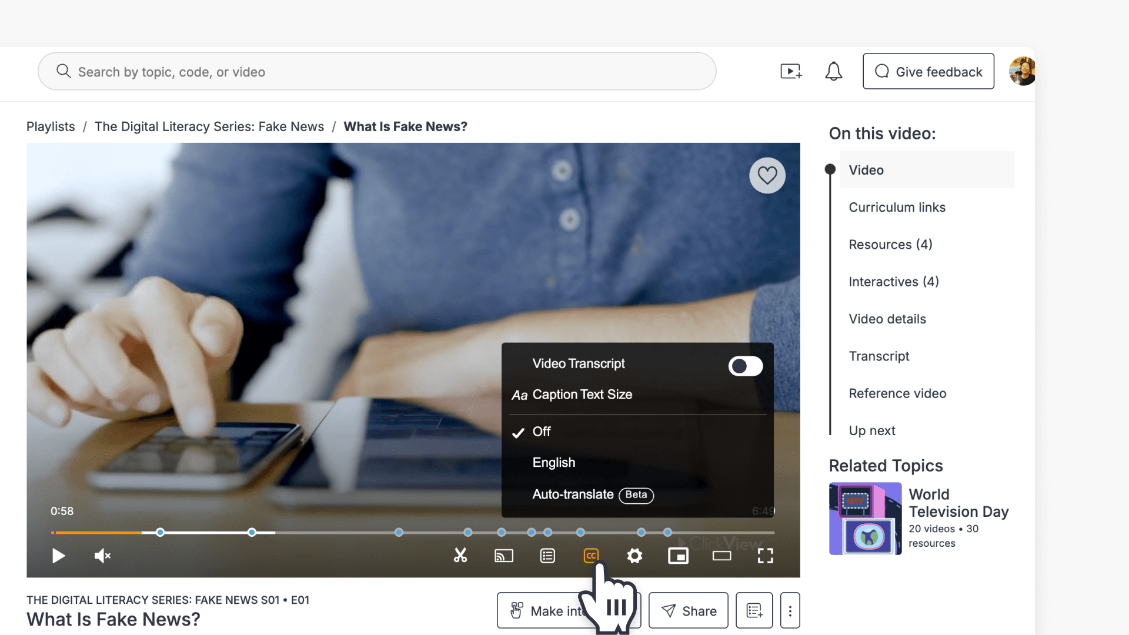Go to Playlists breadcrumb

tap(51, 126)
